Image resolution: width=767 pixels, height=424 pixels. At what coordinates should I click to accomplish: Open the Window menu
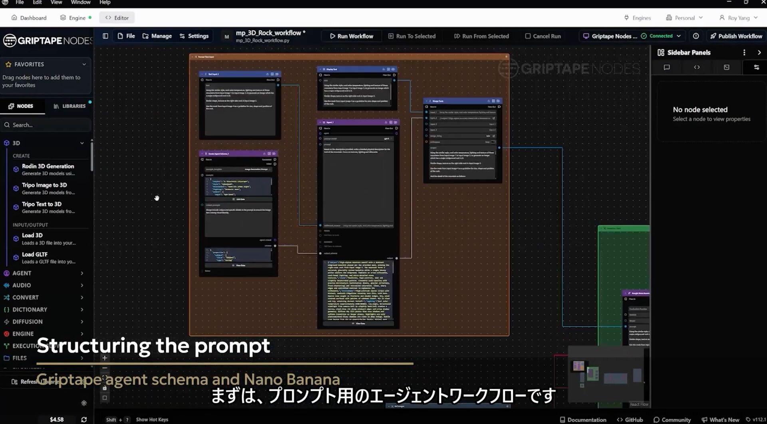click(x=81, y=2)
